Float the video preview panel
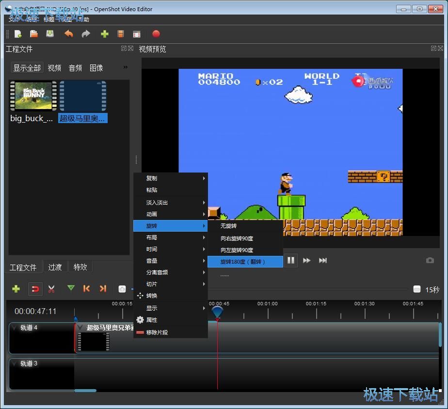Viewport: 448px width, 409px height. pyautogui.click(x=433, y=48)
